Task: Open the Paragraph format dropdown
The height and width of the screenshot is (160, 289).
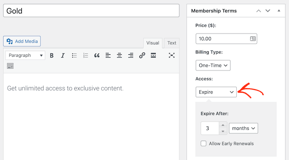Action: click(25, 55)
